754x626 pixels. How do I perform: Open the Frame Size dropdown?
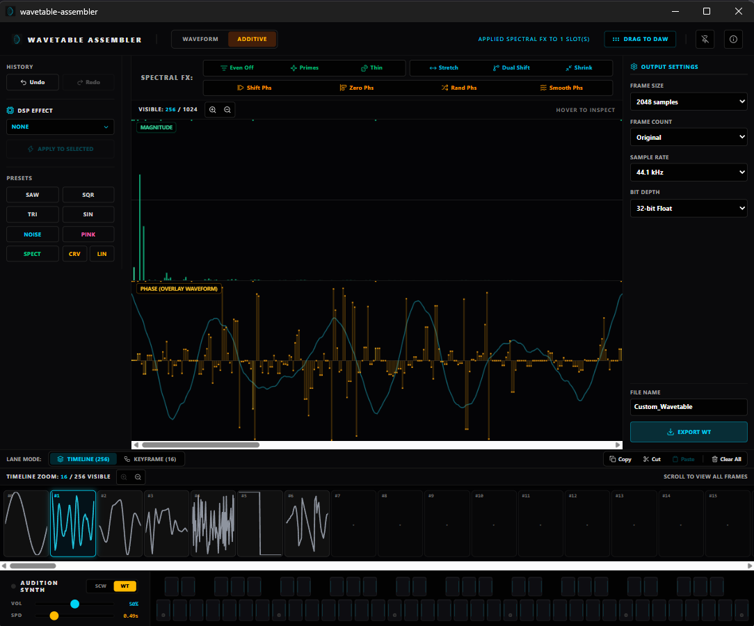(689, 102)
